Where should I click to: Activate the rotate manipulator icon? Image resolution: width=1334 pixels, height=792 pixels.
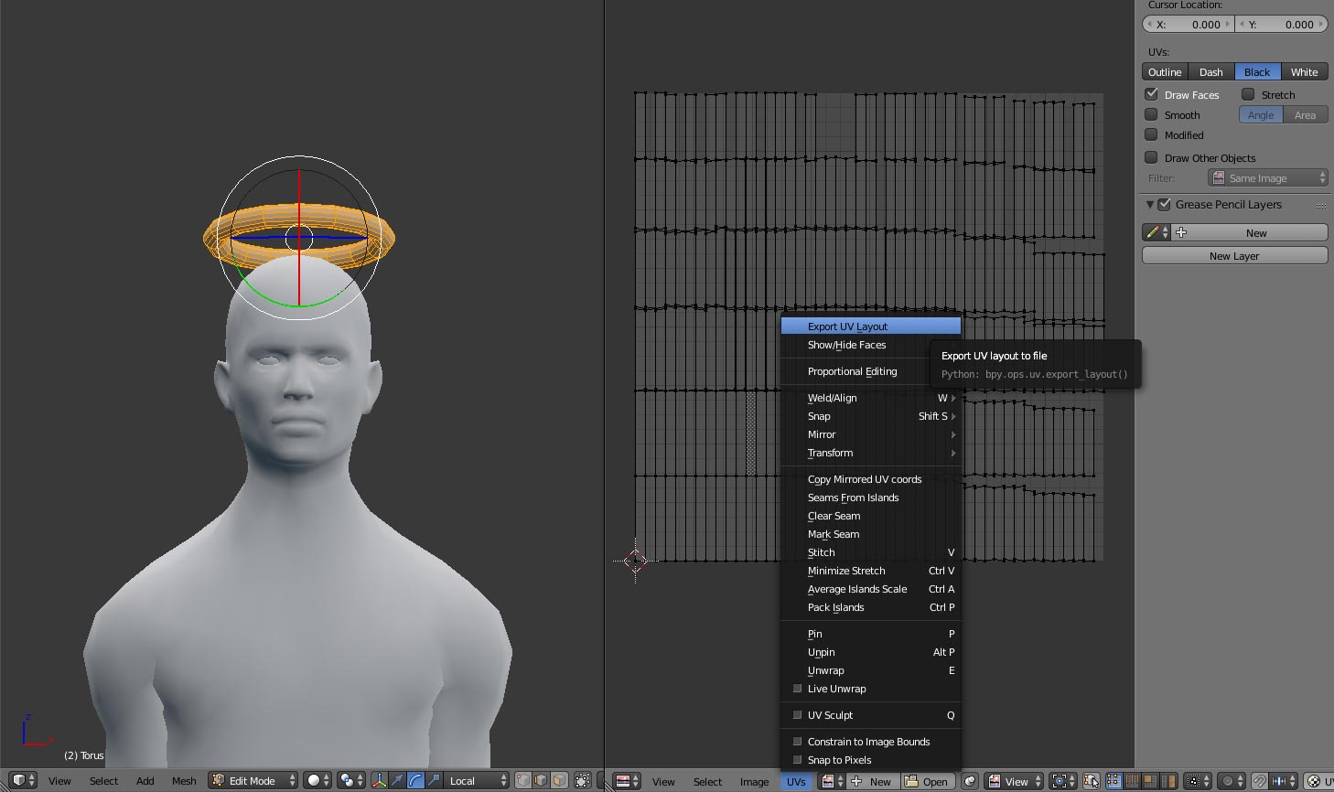click(416, 781)
